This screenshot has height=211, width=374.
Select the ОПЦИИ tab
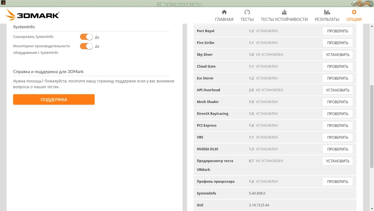354,19
